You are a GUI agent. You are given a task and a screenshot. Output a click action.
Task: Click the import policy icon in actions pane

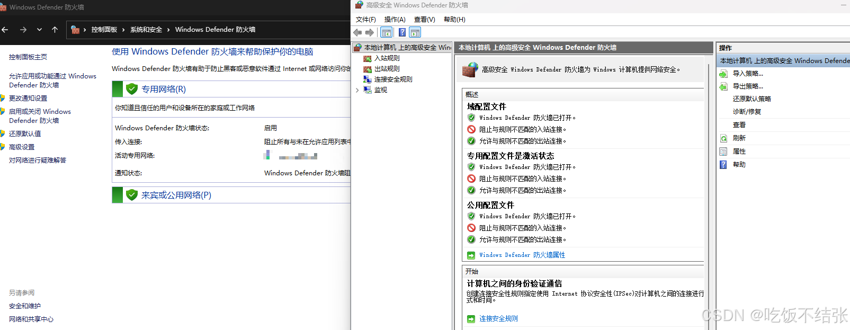pyautogui.click(x=723, y=74)
